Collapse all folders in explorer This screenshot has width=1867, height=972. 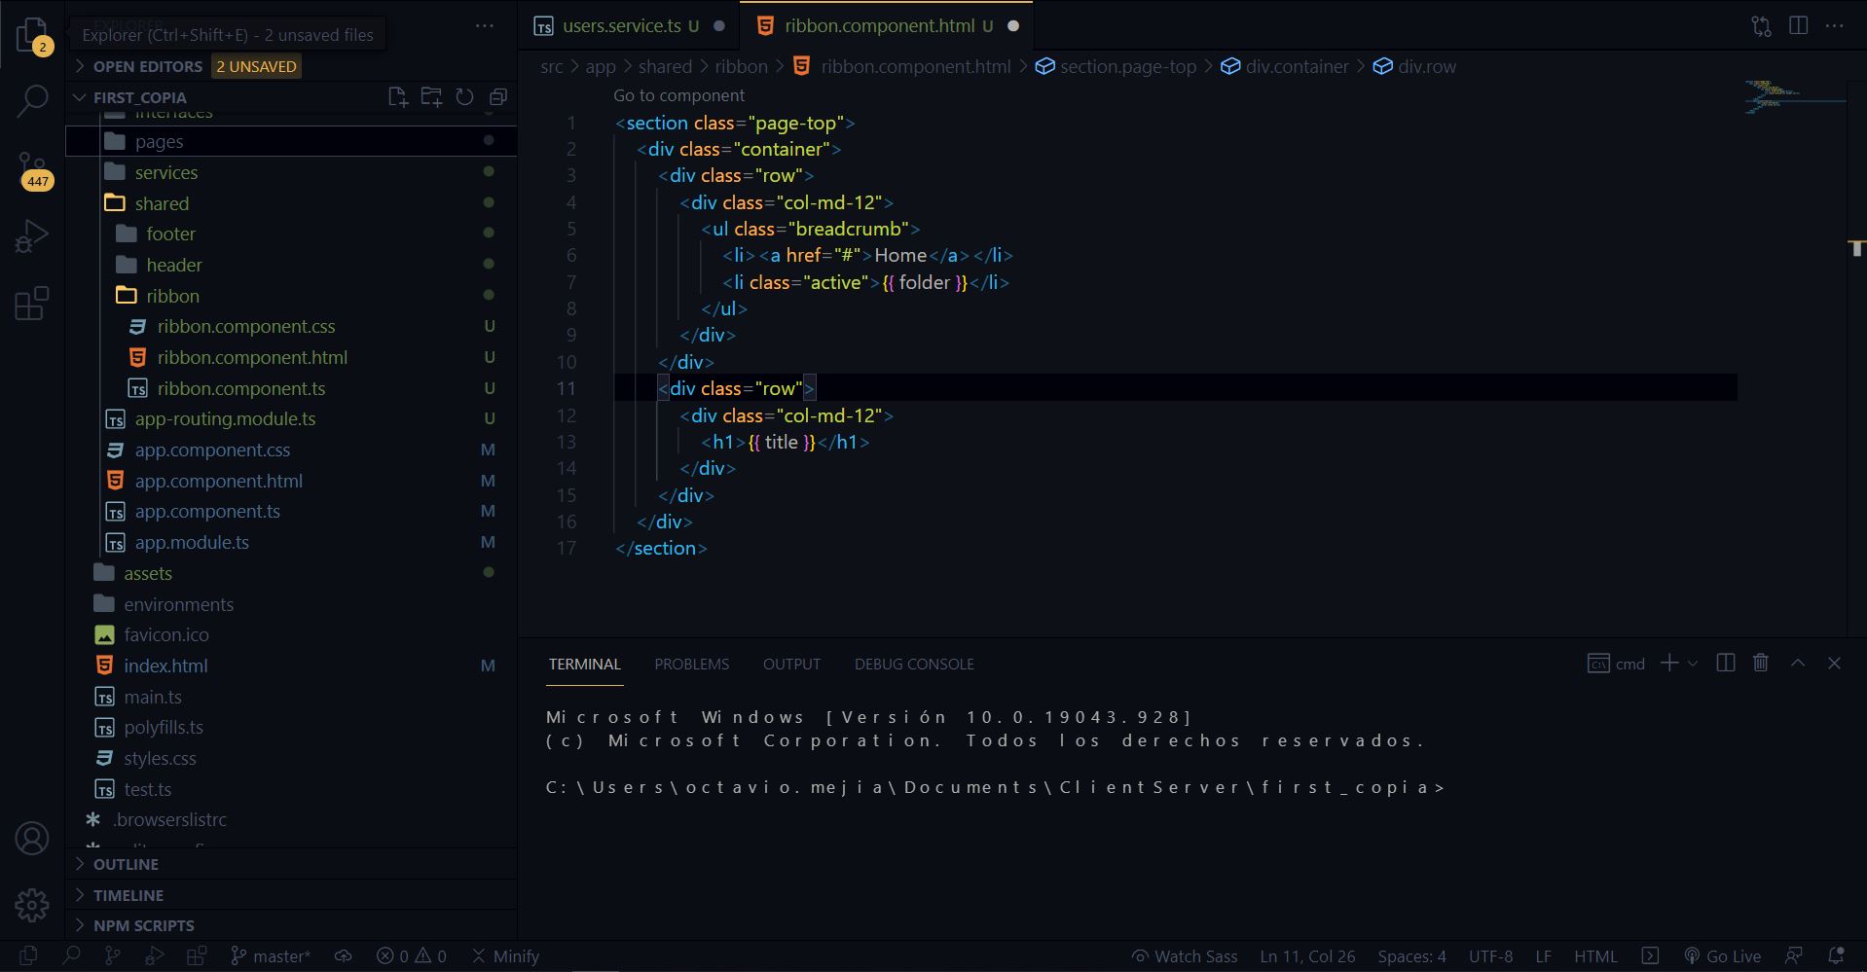pyautogui.click(x=498, y=96)
